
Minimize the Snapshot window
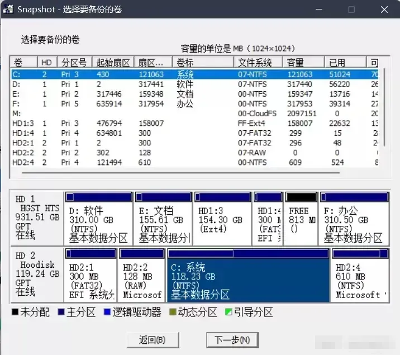click(x=319, y=10)
